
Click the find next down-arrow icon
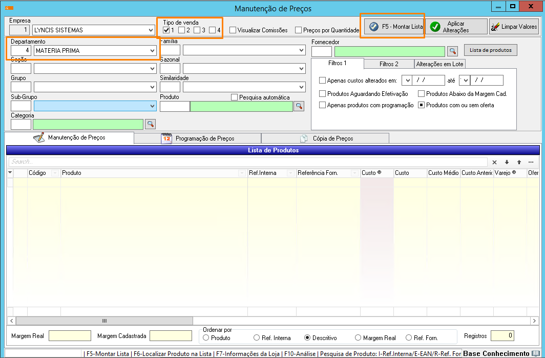coord(507,162)
